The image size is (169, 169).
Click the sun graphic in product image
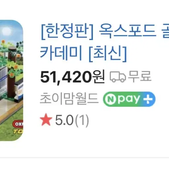(7, 30)
